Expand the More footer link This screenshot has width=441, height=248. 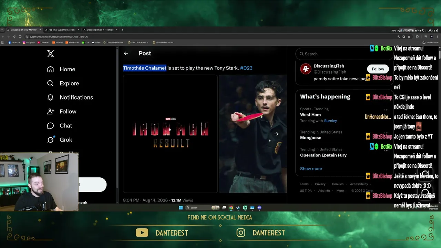(x=341, y=191)
